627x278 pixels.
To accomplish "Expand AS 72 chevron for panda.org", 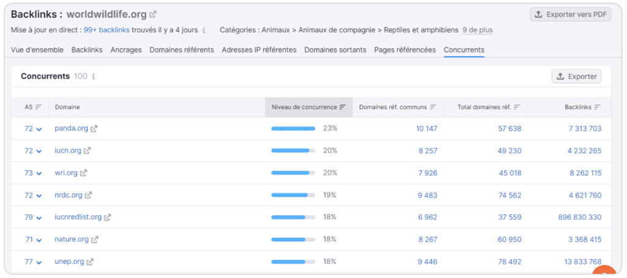I will 39,130.
